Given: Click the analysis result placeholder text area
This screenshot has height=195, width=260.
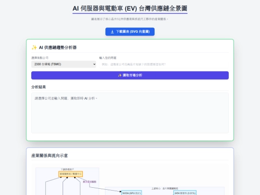Looking at the screenshot, I should click(x=130, y=113).
